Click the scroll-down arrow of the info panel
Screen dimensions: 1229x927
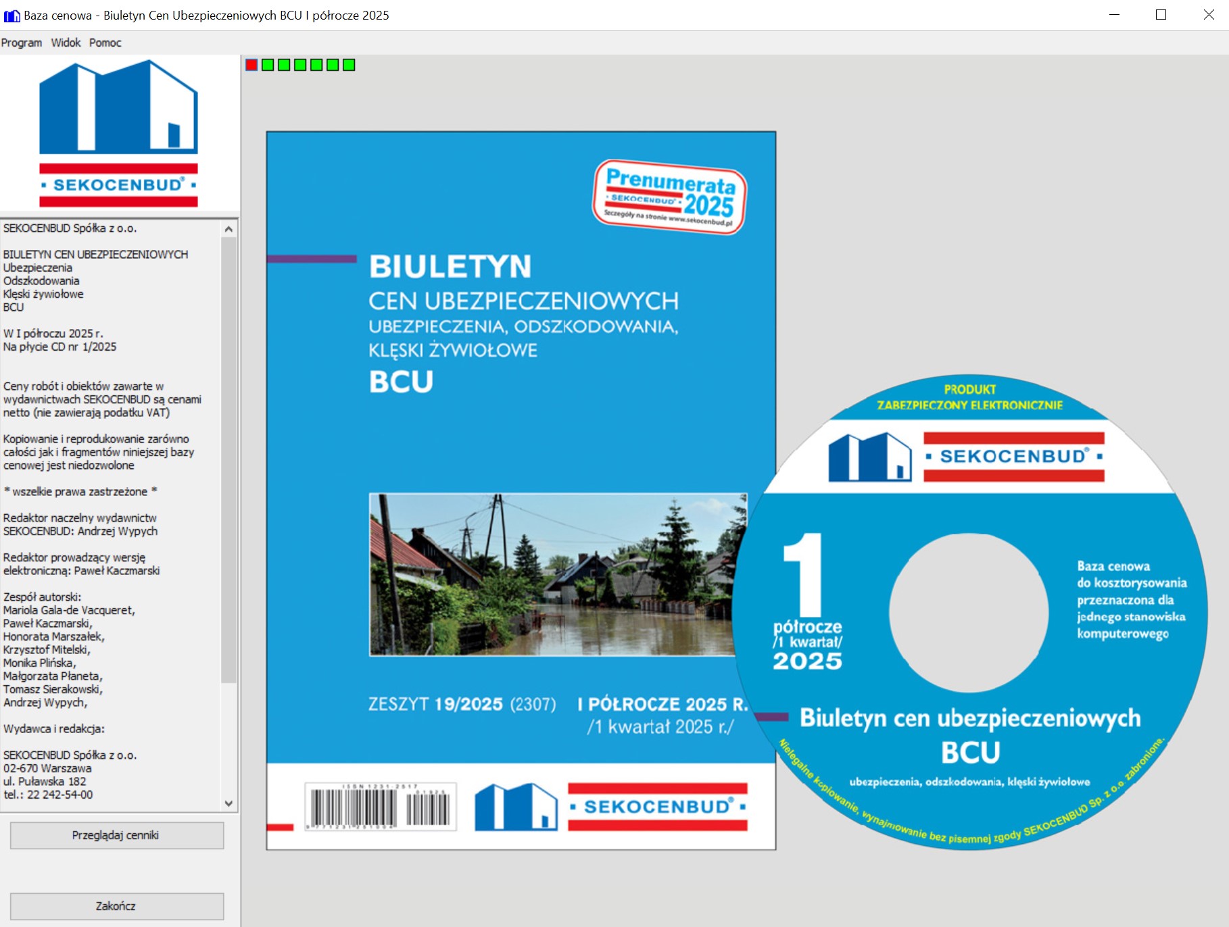(228, 803)
